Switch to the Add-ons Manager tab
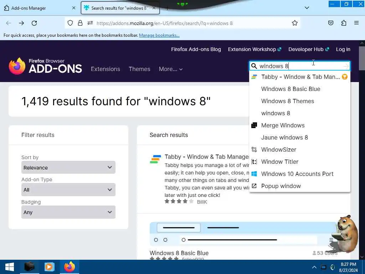Viewport: 365px width, 274px height. [40, 8]
